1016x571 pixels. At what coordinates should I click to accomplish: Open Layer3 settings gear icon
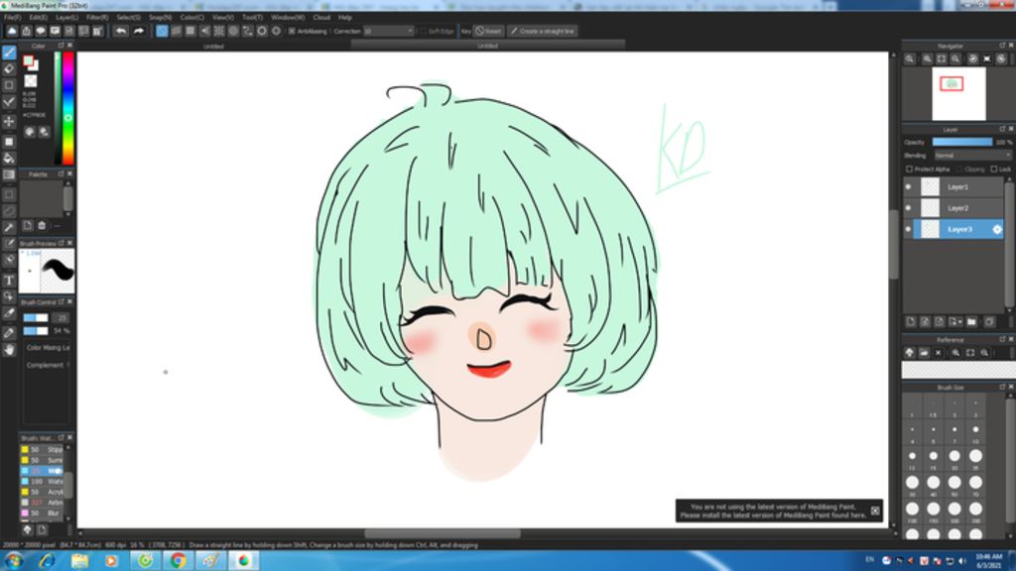996,229
